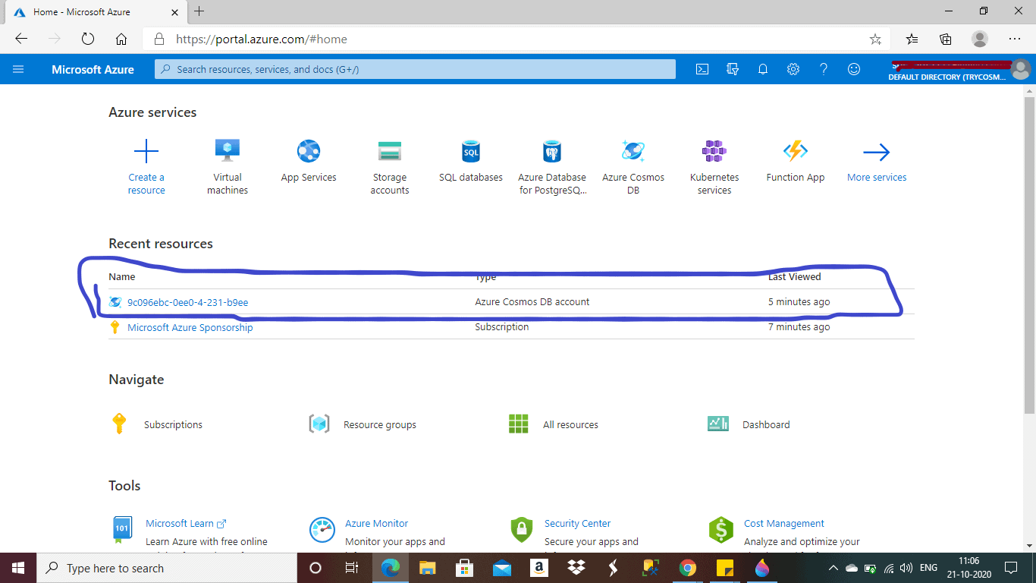Open Azure Cloud Shell icon

(x=702, y=69)
